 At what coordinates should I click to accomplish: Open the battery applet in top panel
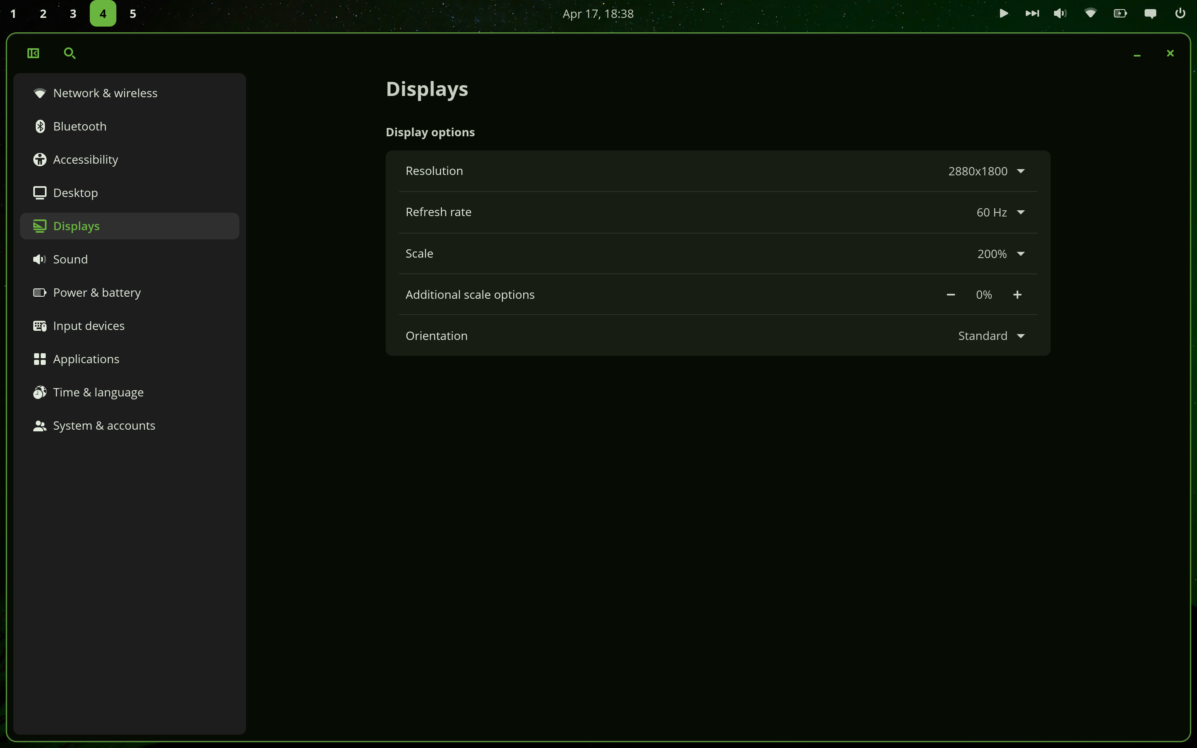tap(1121, 13)
